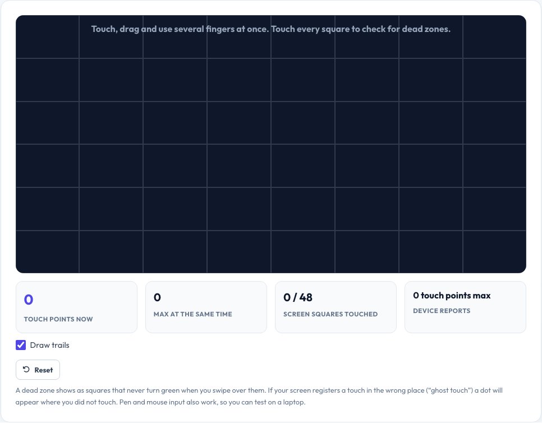542x423 pixels.
Task: Touch the top-left corner square of the grid
Action: point(47,36)
